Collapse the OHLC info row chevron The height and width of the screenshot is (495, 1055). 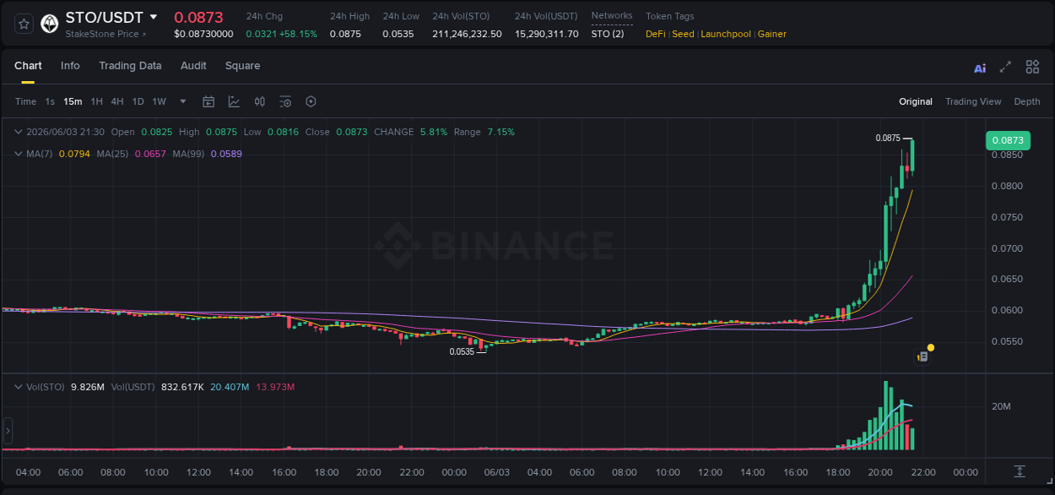tap(19, 132)
